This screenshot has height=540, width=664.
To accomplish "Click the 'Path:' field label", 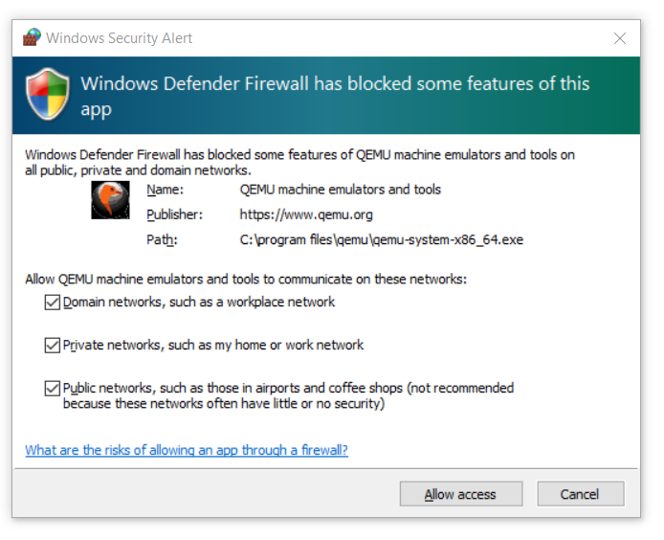I will 162,239.
